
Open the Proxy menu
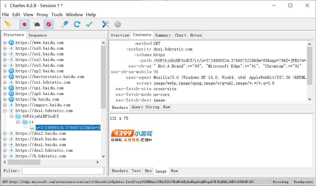[42, 15]
